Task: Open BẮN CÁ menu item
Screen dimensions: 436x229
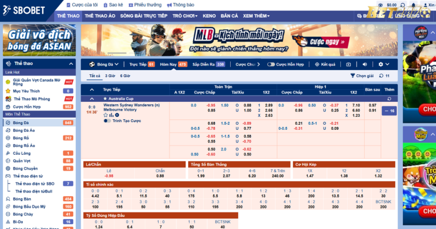Action: tap(229, 16)
